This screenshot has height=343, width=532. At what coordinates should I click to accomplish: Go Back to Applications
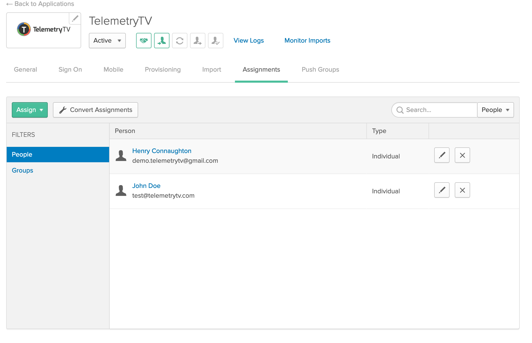click(40, 4)
